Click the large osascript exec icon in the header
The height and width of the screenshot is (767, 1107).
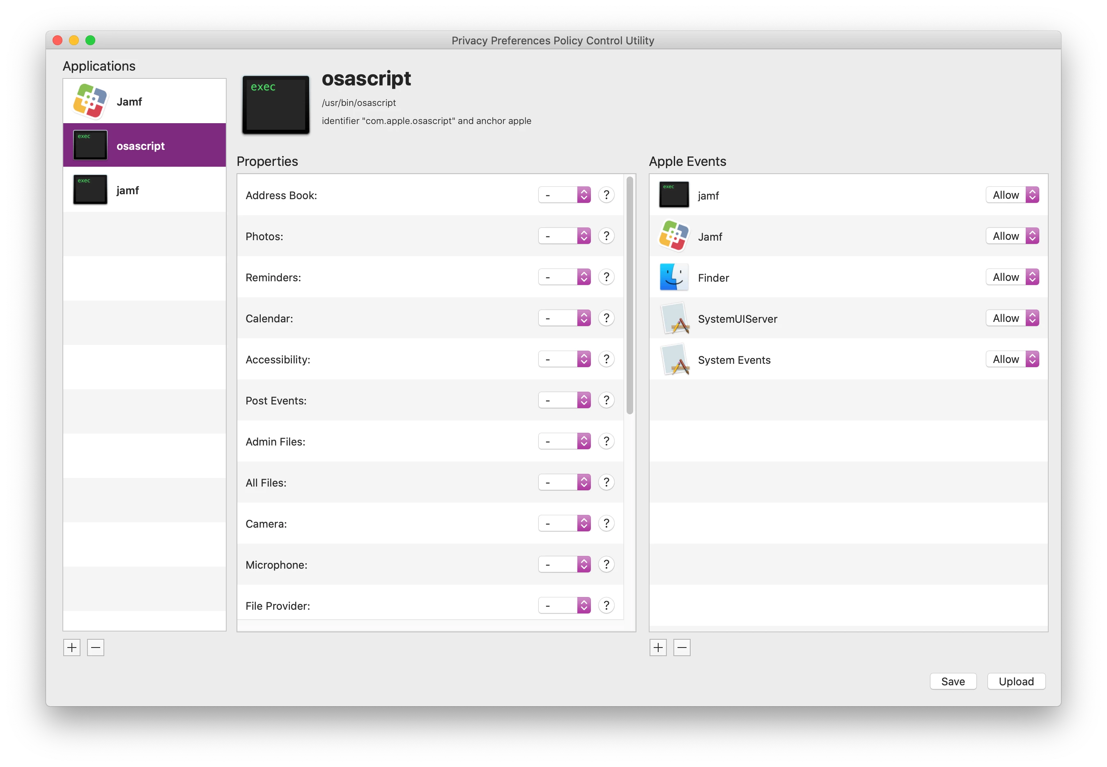275,104
